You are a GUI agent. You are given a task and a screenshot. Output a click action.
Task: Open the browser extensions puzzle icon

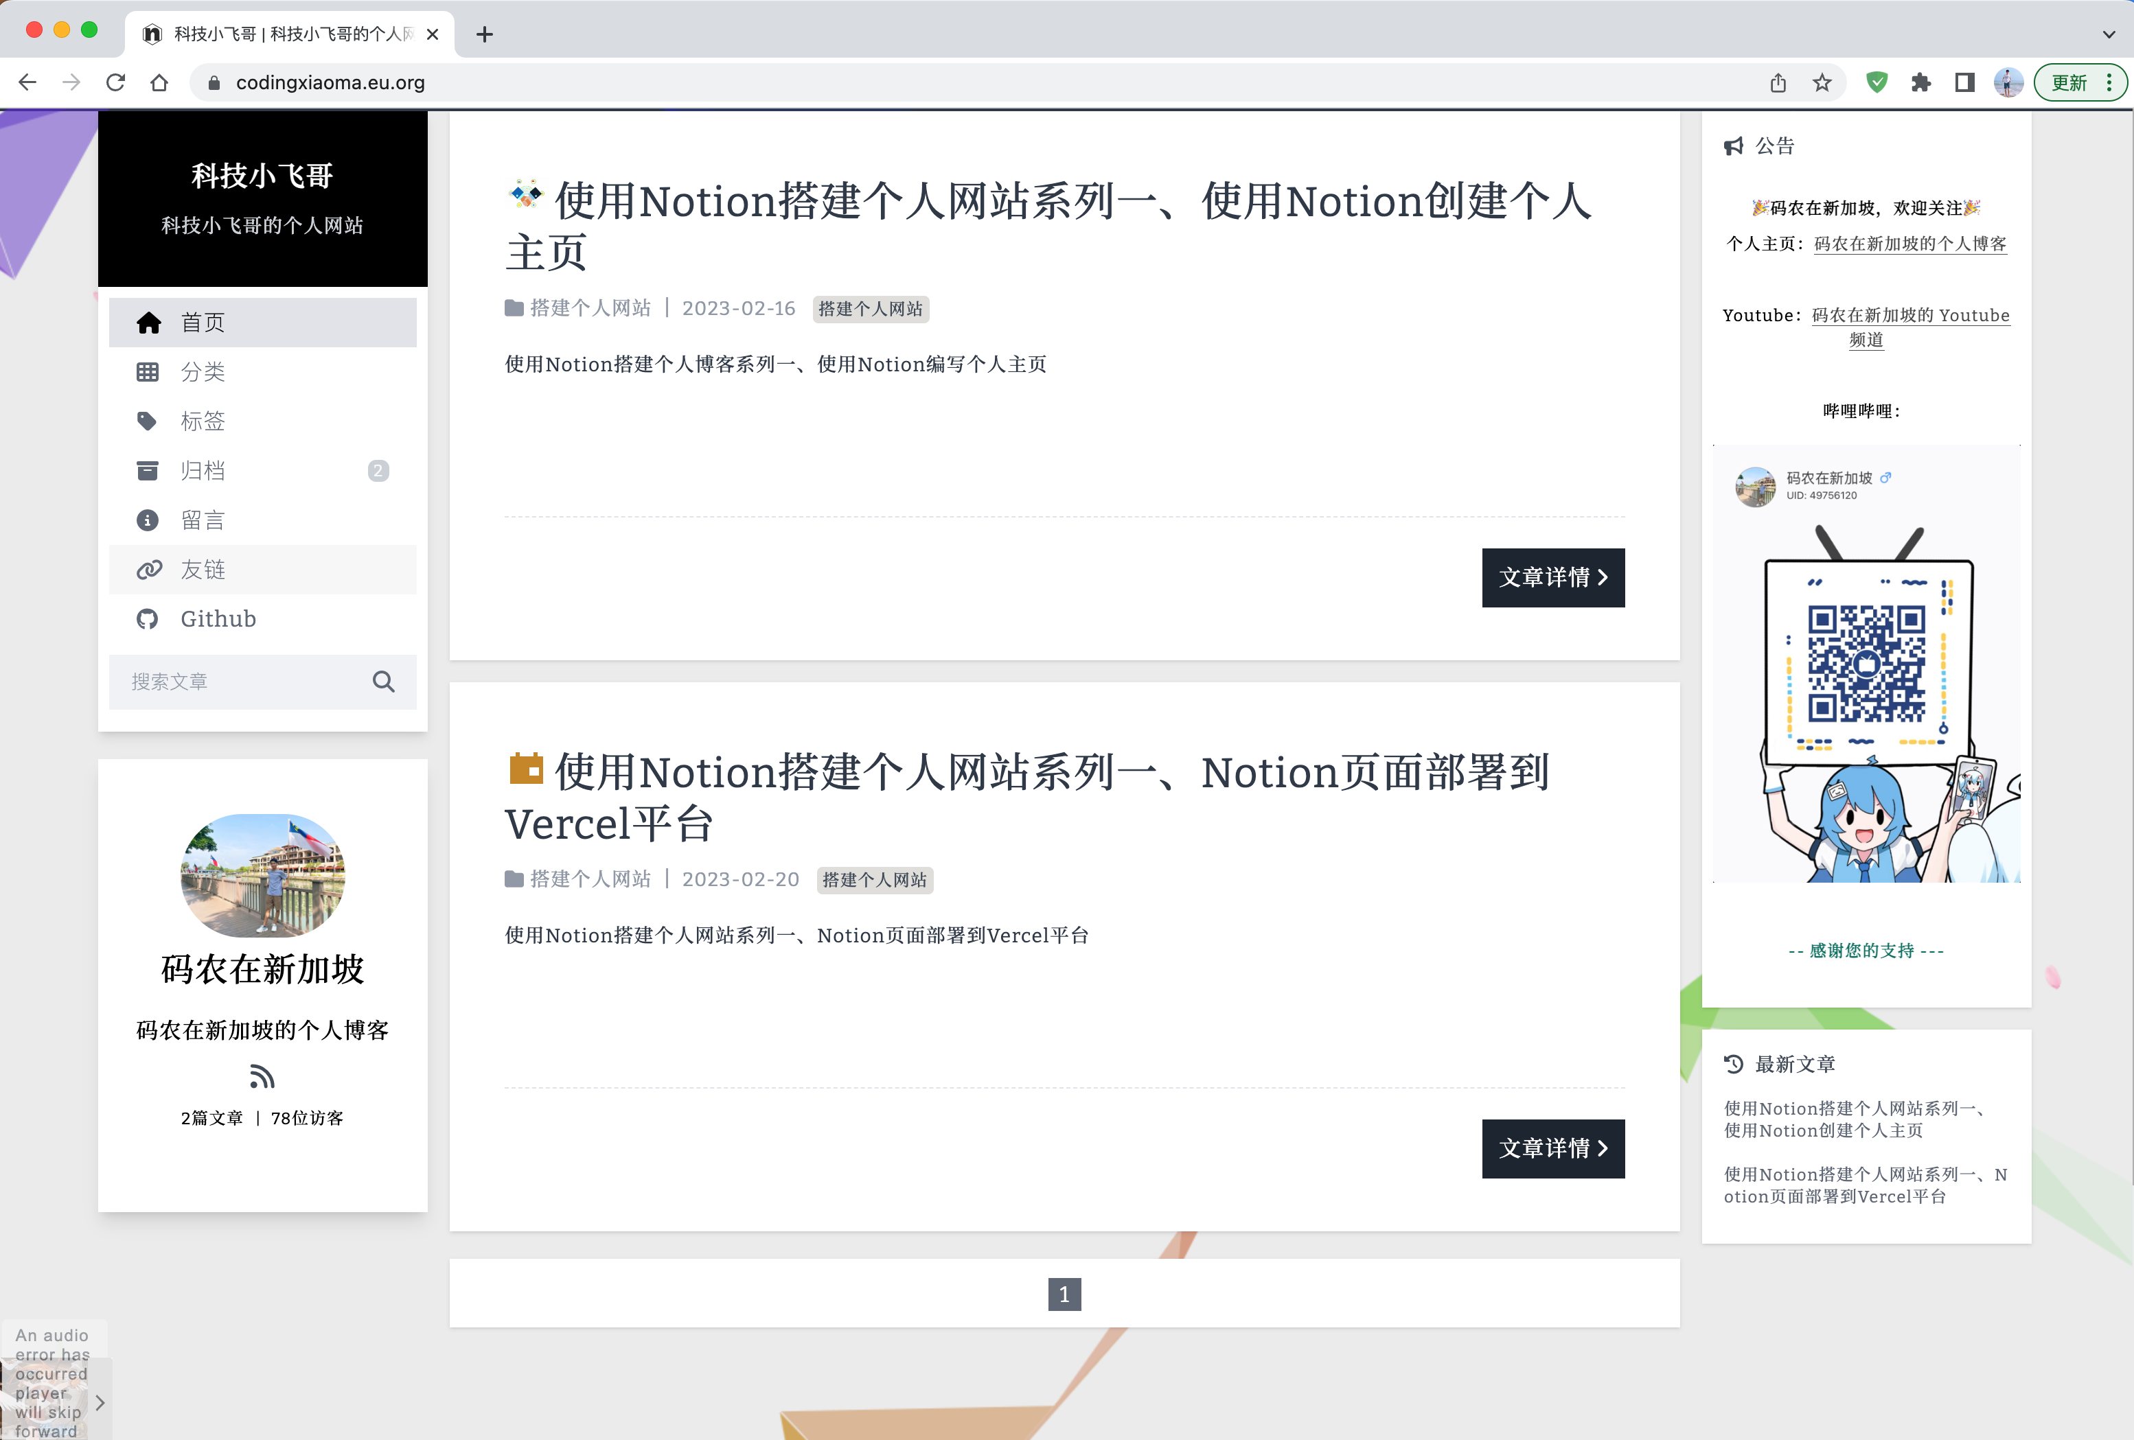pos(1921,82)
